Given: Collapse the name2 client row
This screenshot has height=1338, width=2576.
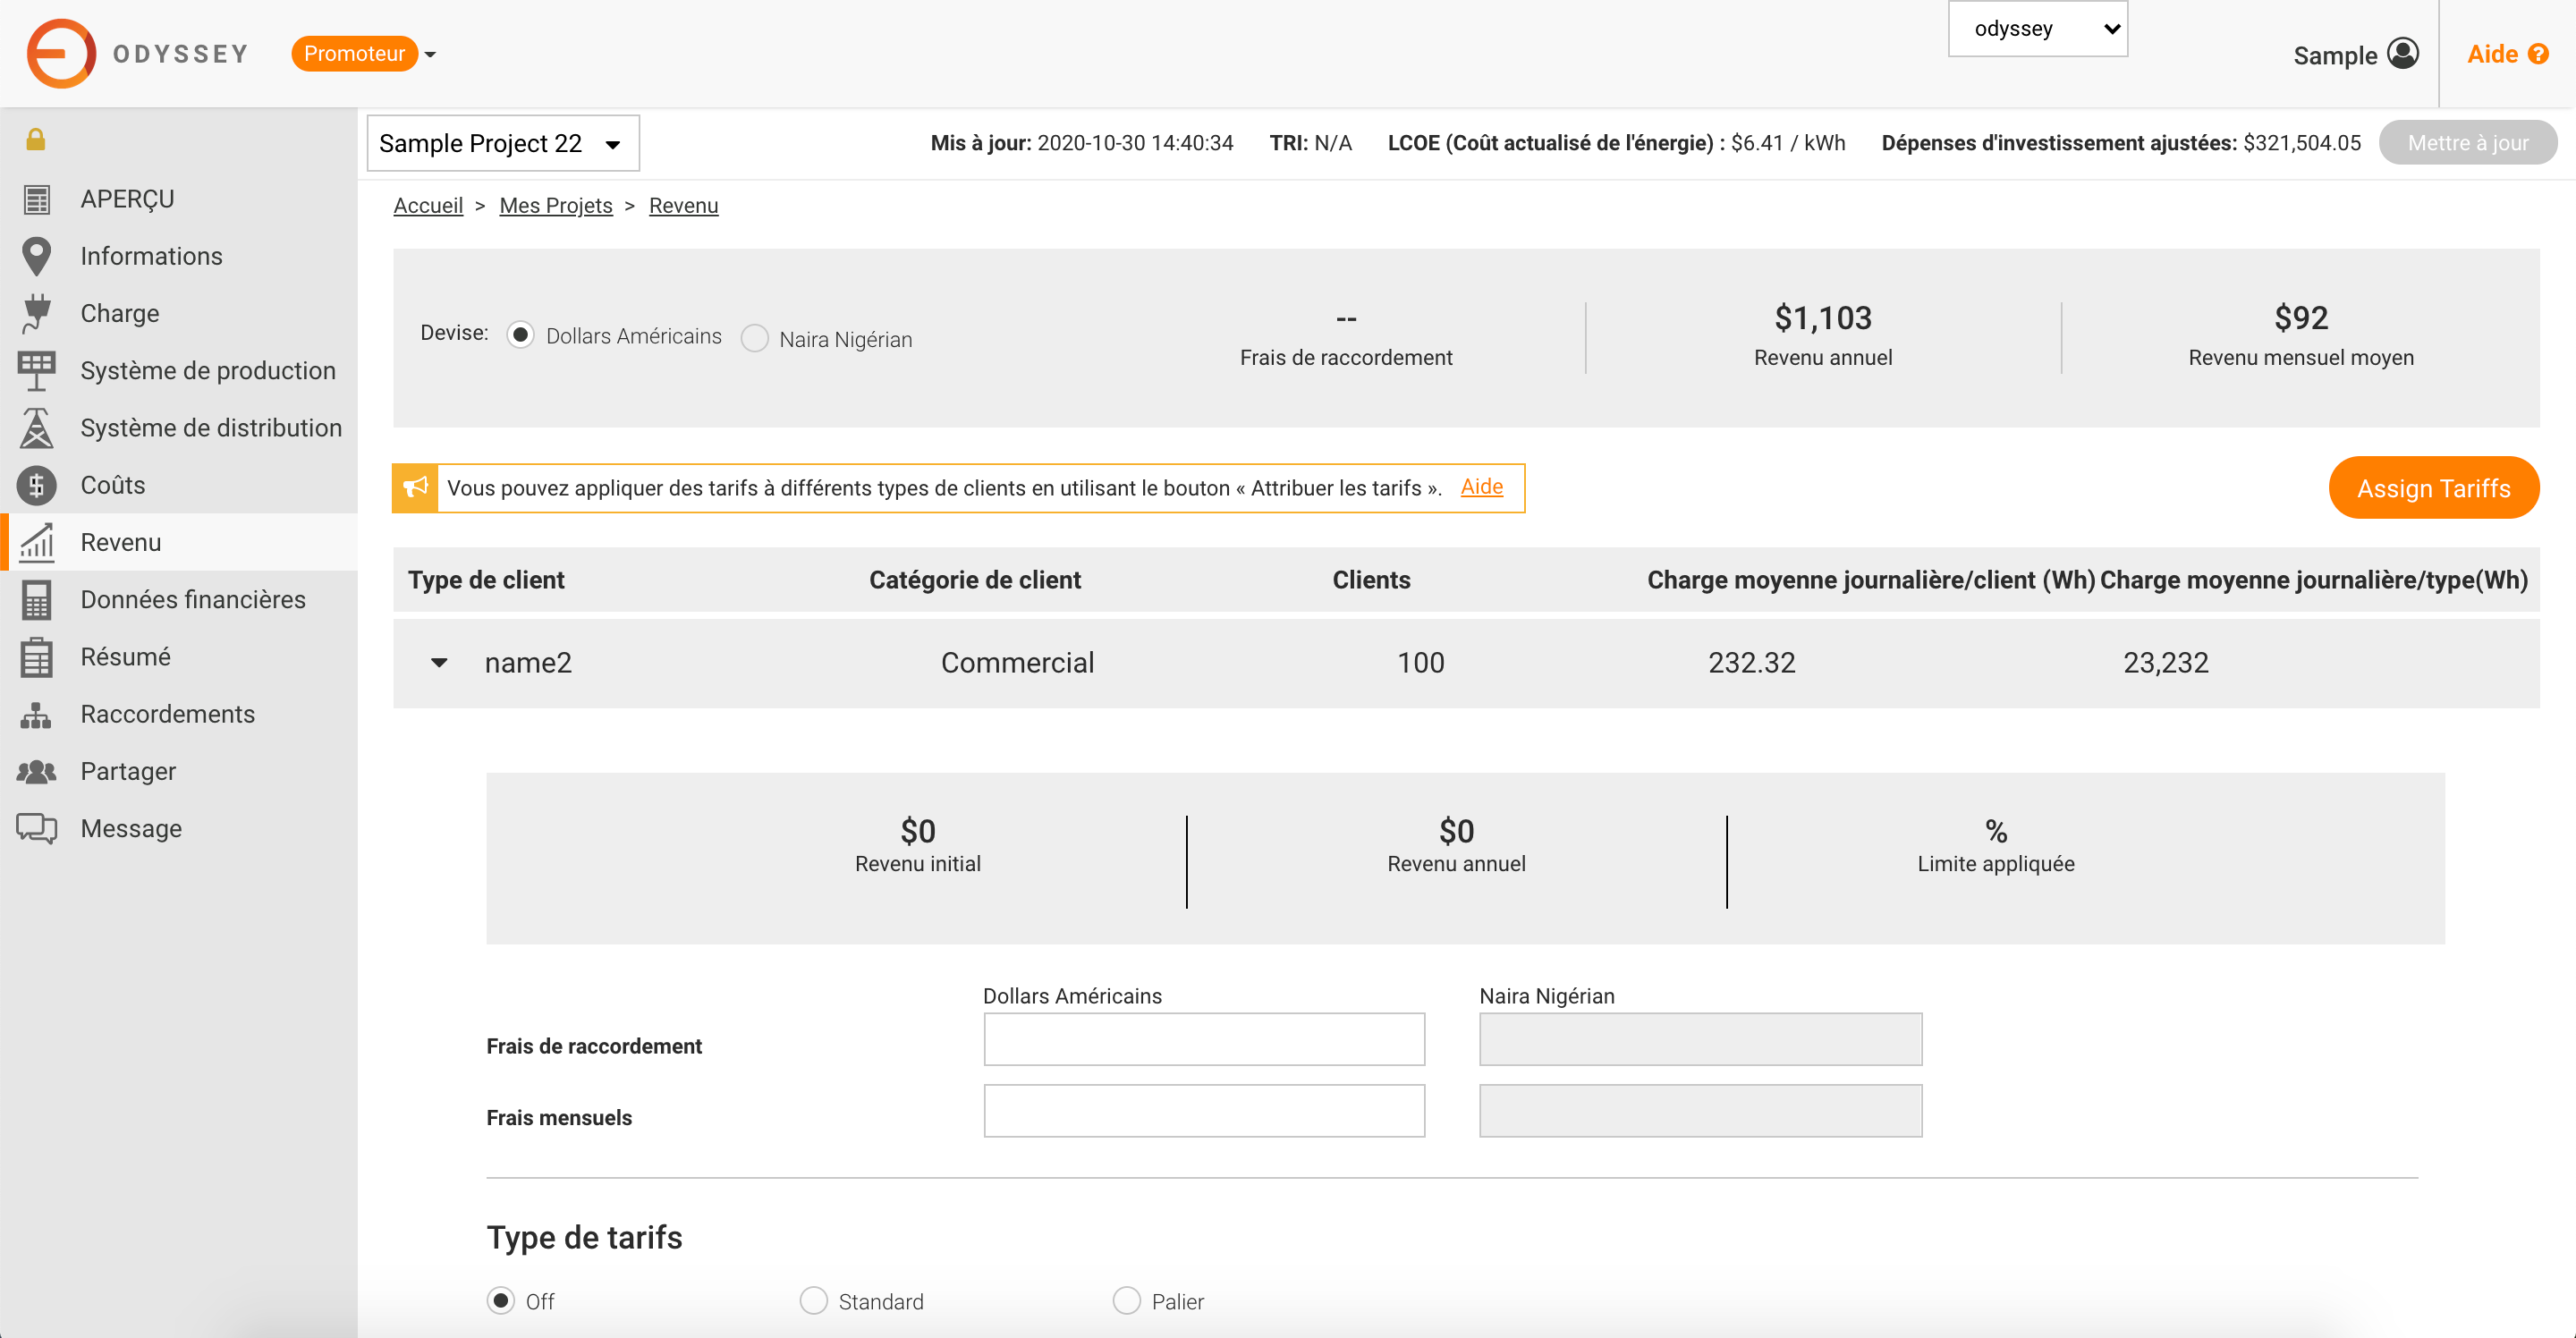Looking at the screenshot, I should [439, 663].
